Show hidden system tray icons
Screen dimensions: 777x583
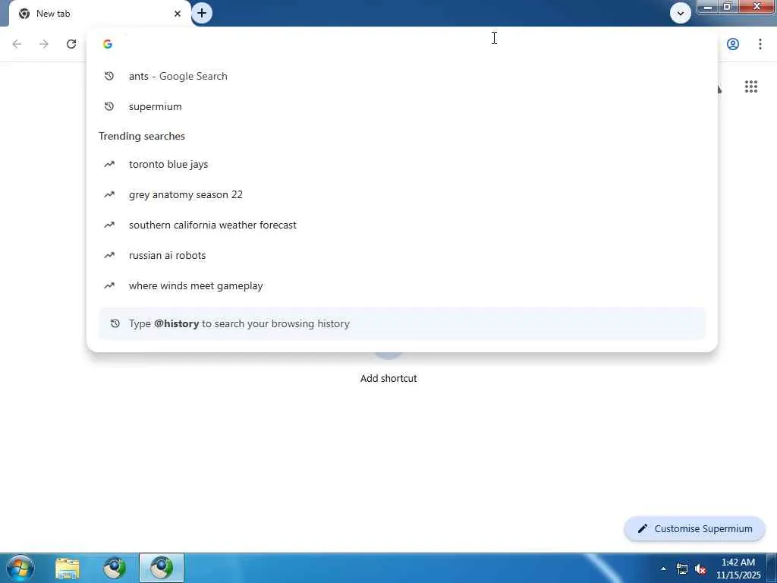pos(663,569)
